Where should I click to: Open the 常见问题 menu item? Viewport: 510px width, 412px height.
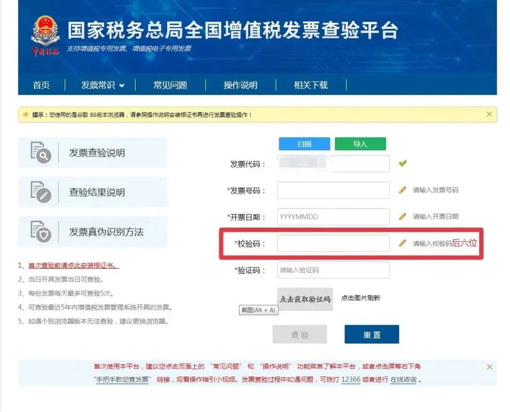[170, 85]
